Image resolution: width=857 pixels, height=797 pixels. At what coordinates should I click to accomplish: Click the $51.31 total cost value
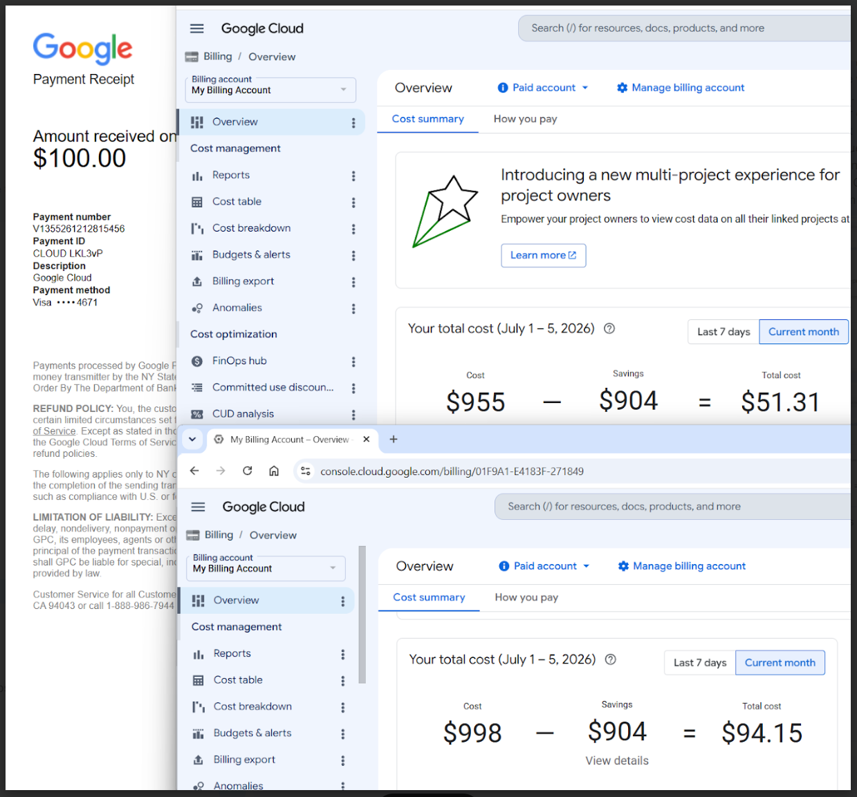pyautogui.click(x=780, y=402)
